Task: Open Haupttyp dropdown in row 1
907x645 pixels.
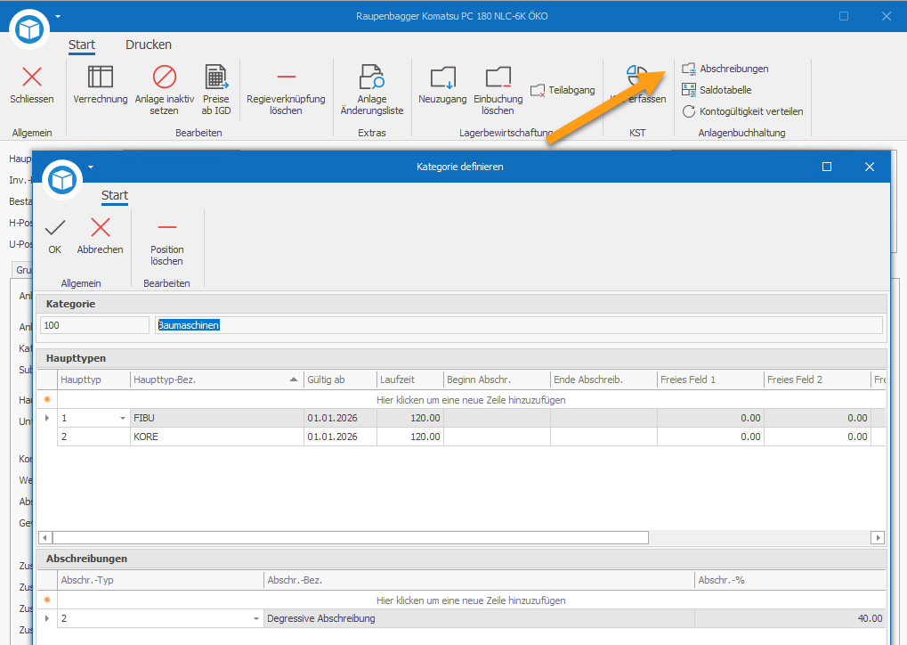Action: 123,418
